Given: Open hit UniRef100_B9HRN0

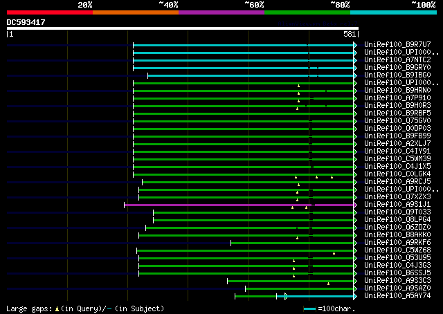Looking at the screenshot, I should coord(397,91).
